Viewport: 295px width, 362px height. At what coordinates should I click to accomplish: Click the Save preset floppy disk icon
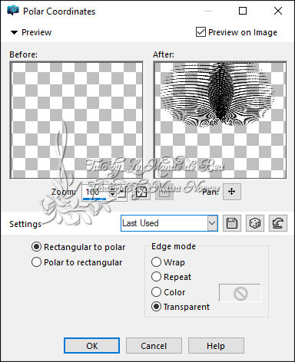tap(232, 223)
